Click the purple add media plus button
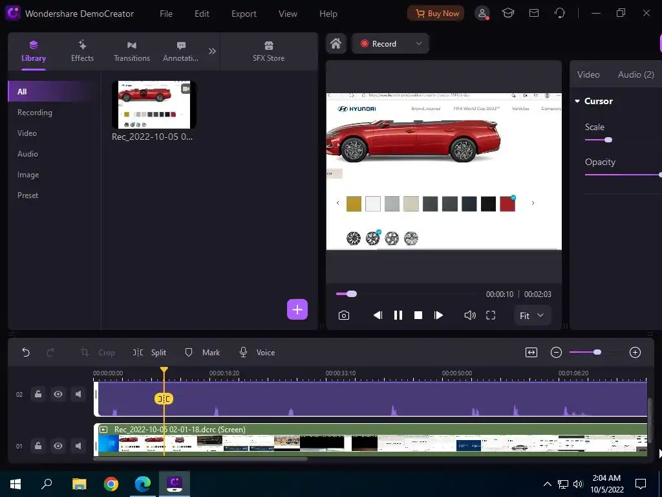662x497 pixels. (297, 309)
